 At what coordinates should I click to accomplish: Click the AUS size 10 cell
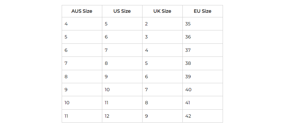[x=82, y=103]
